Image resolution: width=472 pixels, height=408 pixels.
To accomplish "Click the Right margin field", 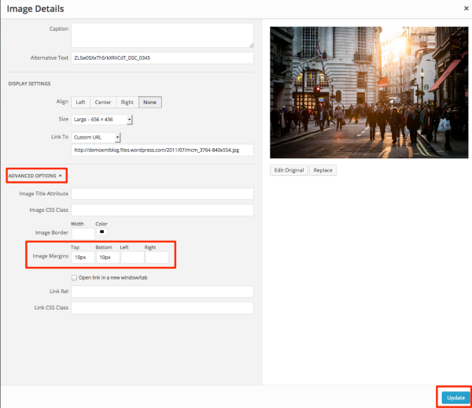I will click(x=157, y=258).
